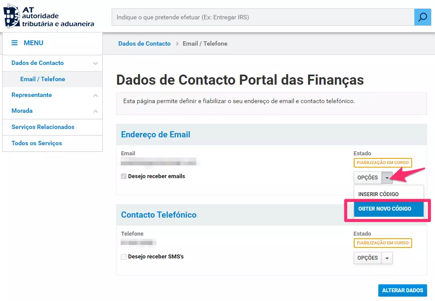Image resolution: width=435 pixels, height=301 pixels.
Task: Select 'Representante' in the sidebar
Action: [32, 95]
